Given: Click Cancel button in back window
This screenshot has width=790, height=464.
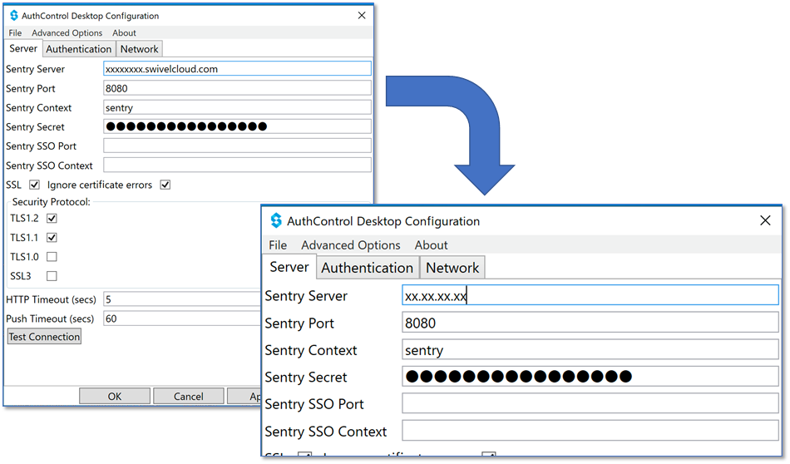Looking at the screenshot, I should click(x=189, y=396).
